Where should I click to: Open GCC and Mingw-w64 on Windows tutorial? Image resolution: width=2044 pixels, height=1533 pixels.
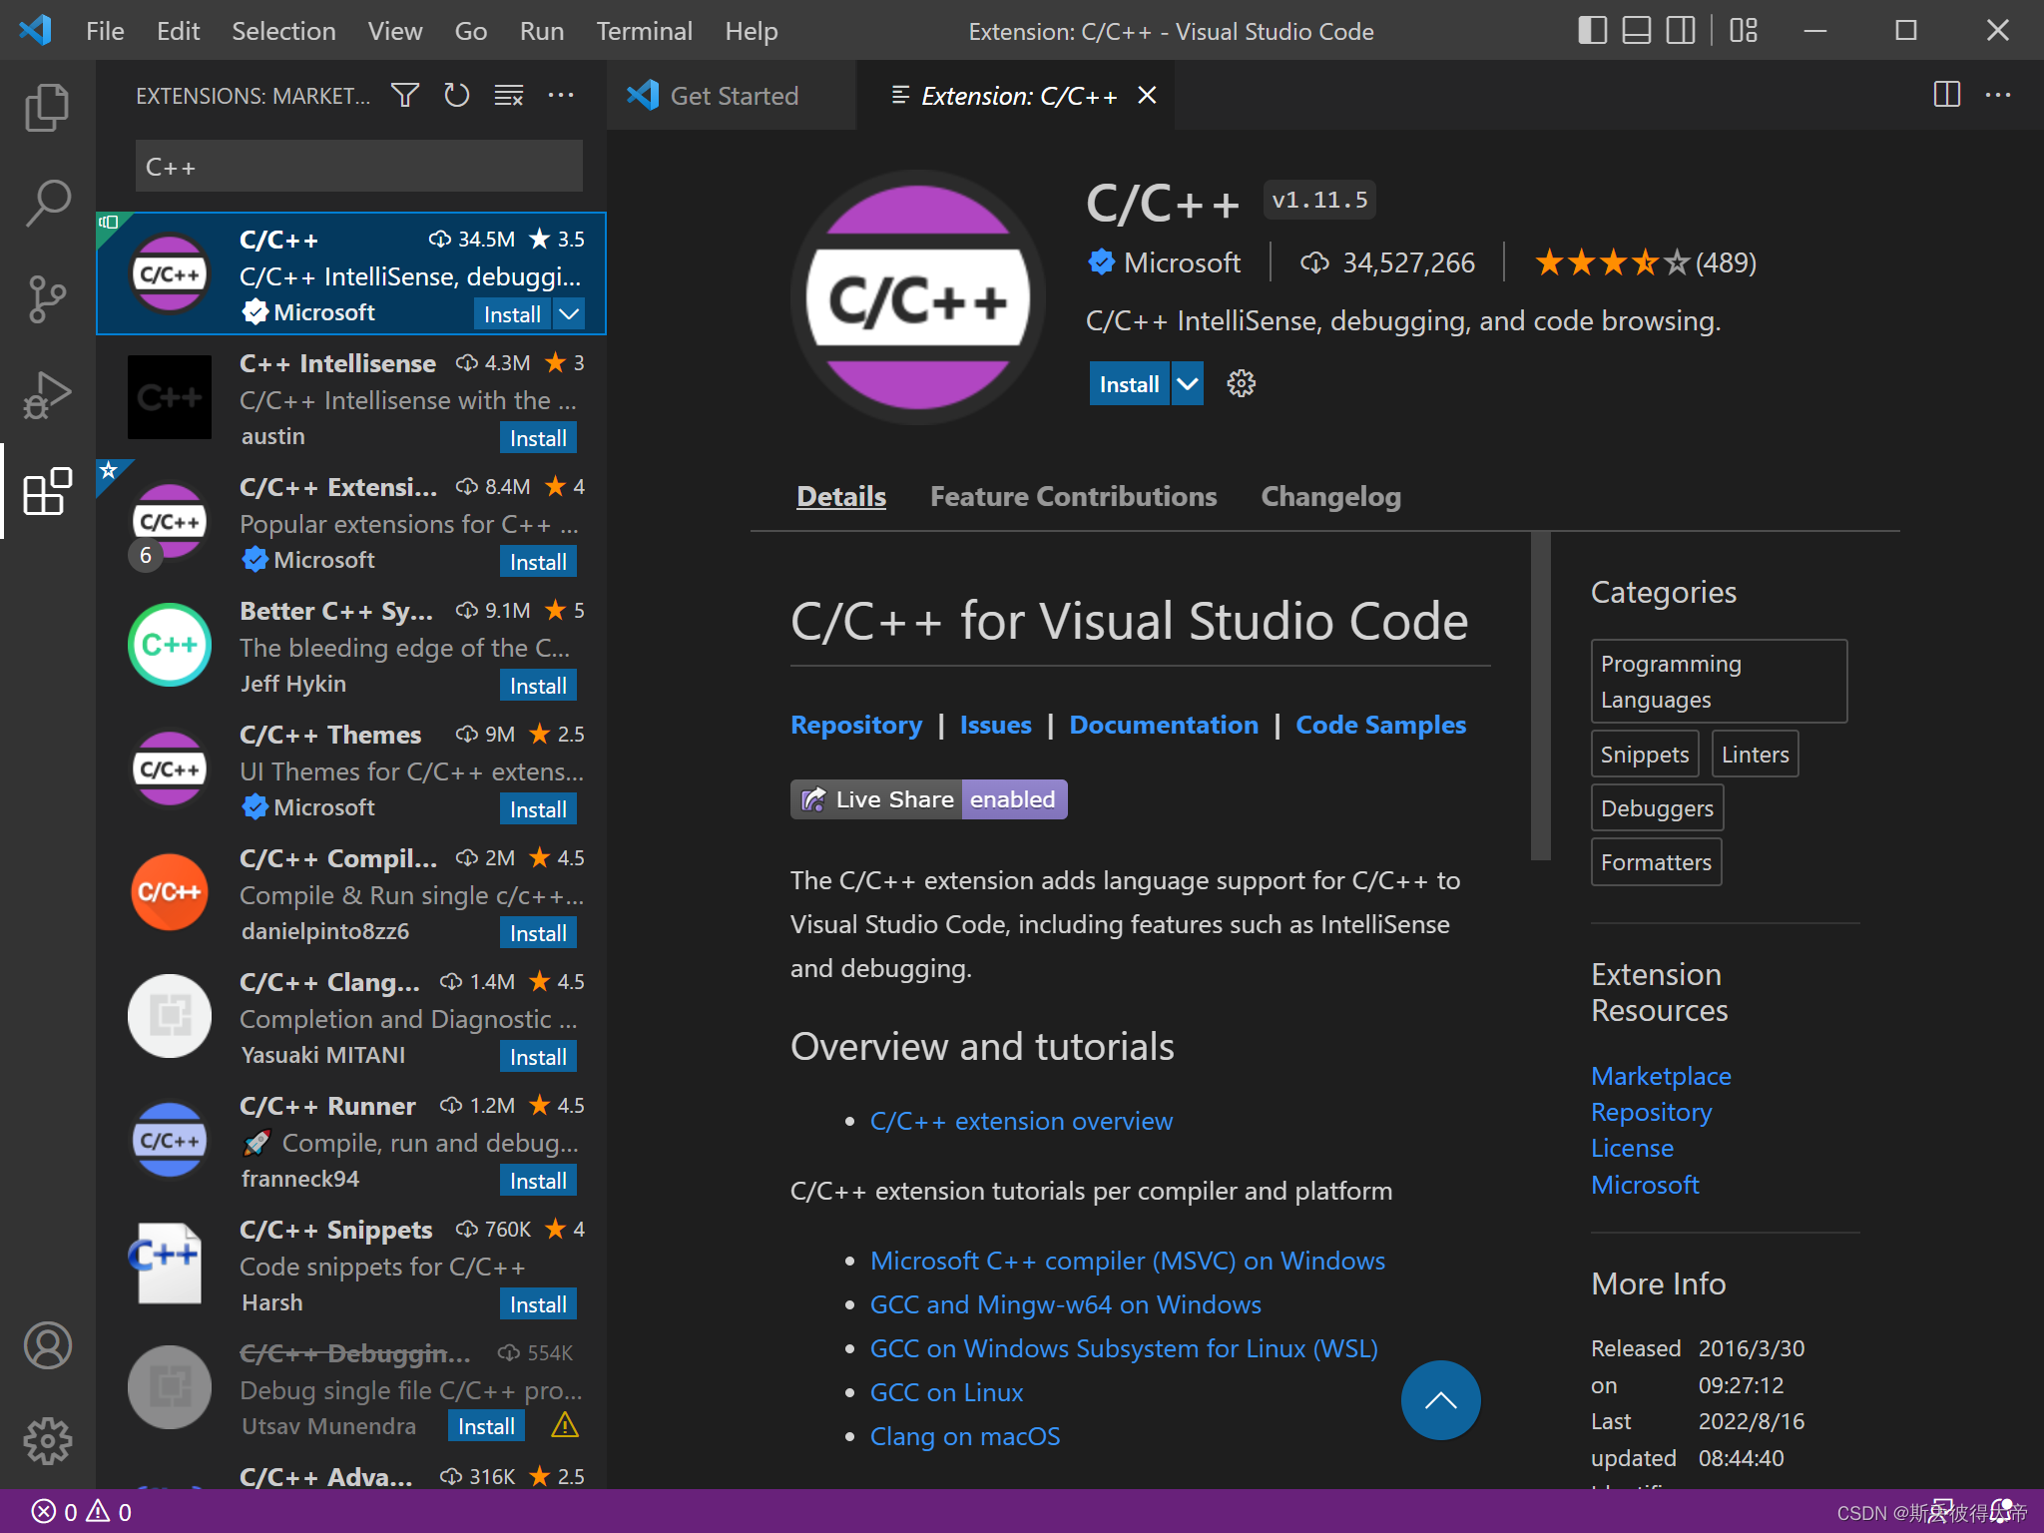click(1065, 1304)
